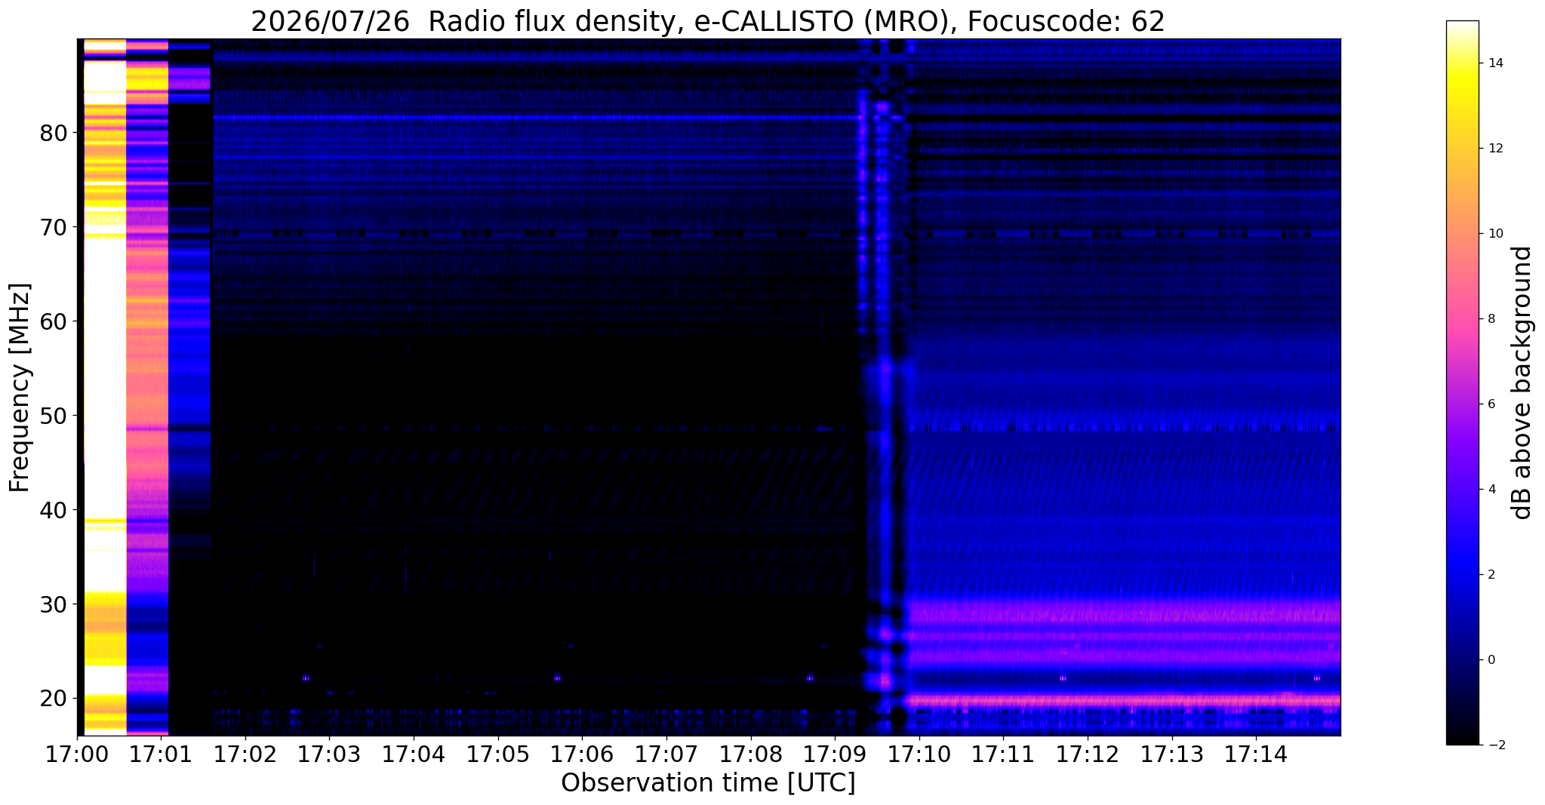Click the 17:07 time tick label
Screen dimensions: 1545x805
tap(666, 754)
